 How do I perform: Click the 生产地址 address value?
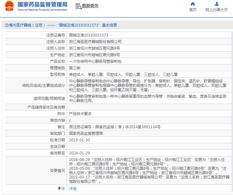click(x=95, y=55)
